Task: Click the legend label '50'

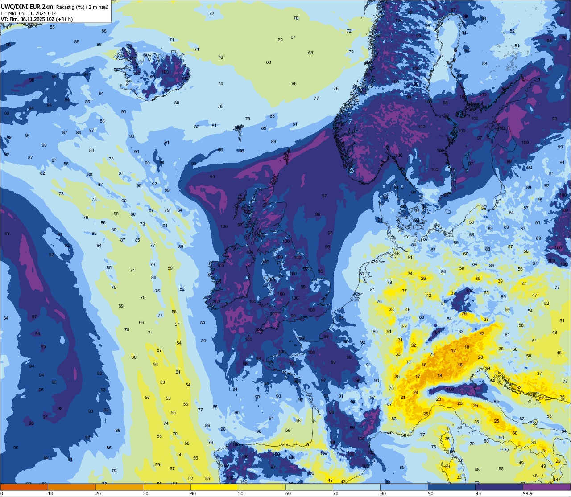Action: pyautogui.click(x=240, y=493)
